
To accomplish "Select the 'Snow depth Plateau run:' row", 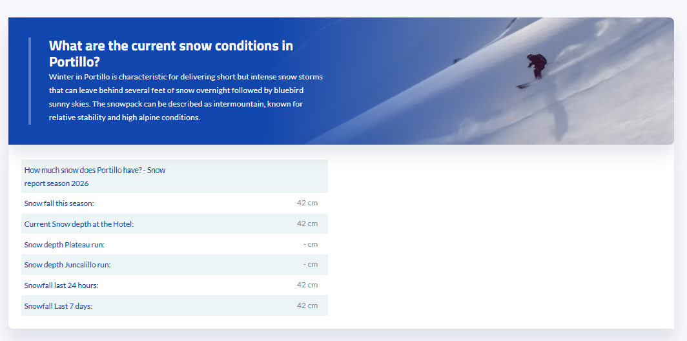I will [174, 245].
